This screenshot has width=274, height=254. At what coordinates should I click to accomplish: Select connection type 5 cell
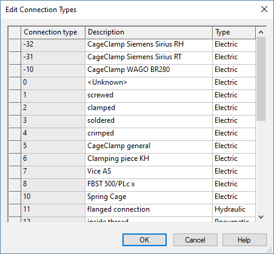point(53,147)
